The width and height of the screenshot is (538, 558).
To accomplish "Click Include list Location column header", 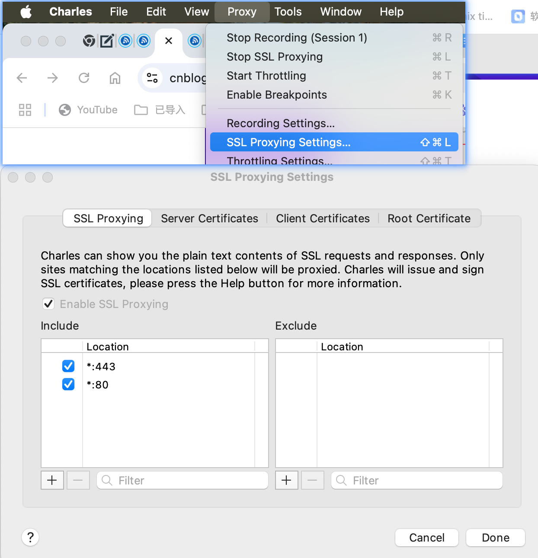I will click(x=169, y=346).
